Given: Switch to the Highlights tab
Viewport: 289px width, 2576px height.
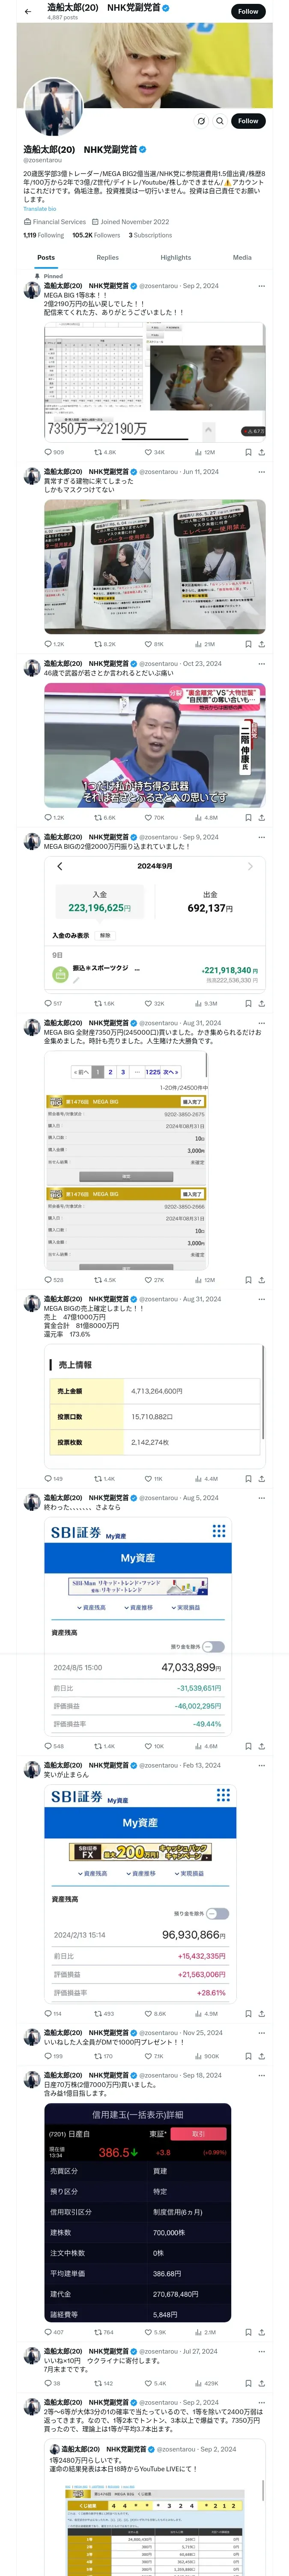Looking at the screenshot, I should coord(176,257).
